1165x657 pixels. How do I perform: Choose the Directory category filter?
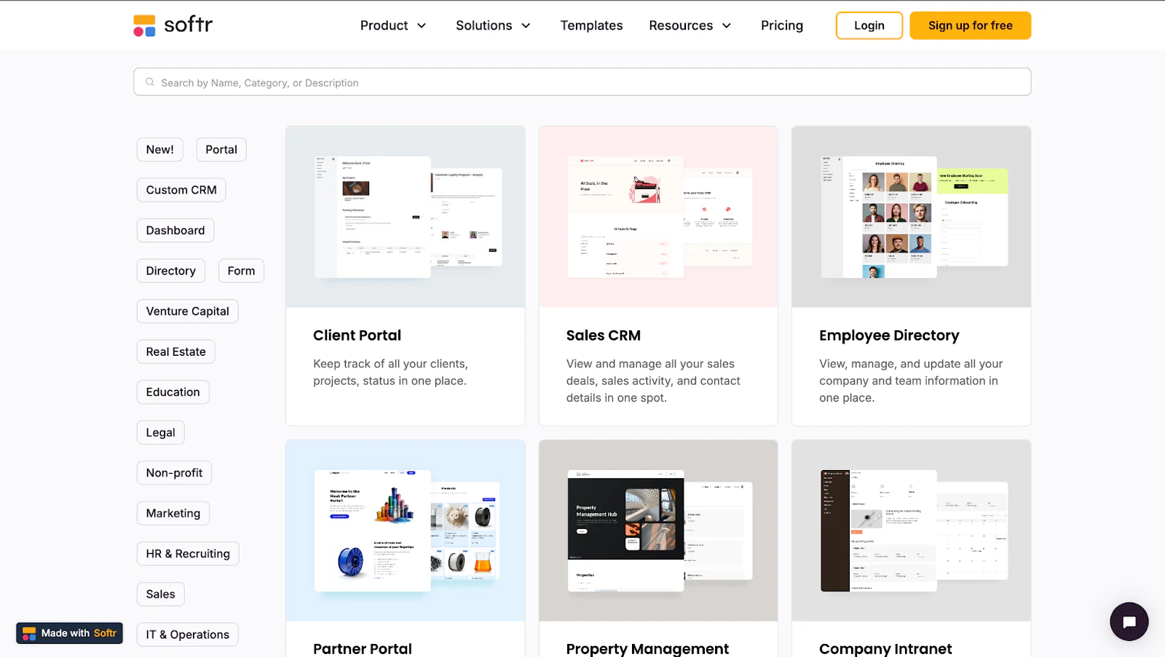(171, 271)
